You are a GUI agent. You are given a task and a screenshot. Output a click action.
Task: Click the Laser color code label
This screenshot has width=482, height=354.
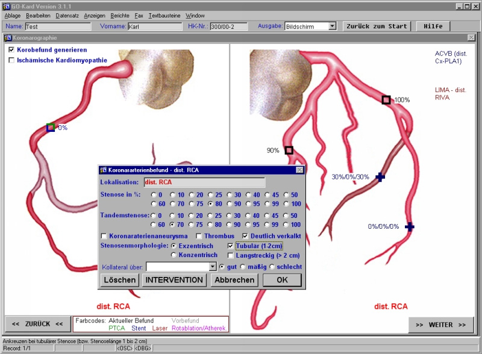[x=160, y=328]
